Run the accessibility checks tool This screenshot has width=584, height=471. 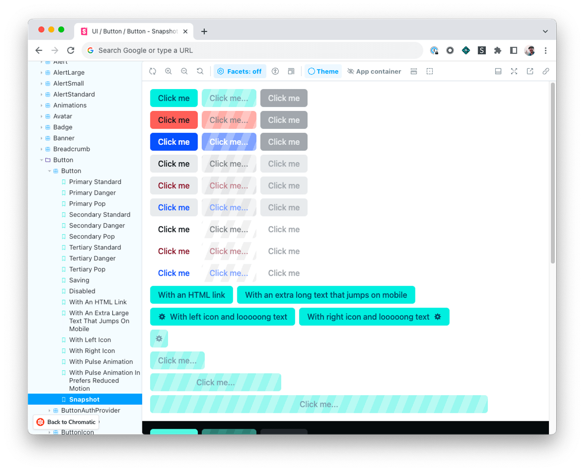point(276,71)
